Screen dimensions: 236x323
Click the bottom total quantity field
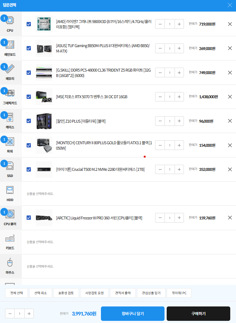click(19, 314)
